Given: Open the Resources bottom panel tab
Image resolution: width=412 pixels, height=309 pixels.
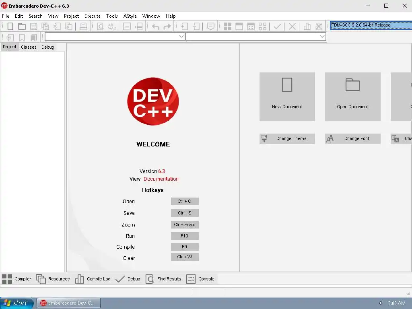Looking at the screenshot, I should (53, 279).
